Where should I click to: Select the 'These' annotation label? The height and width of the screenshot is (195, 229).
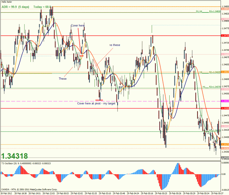click(x=63, y=79)
